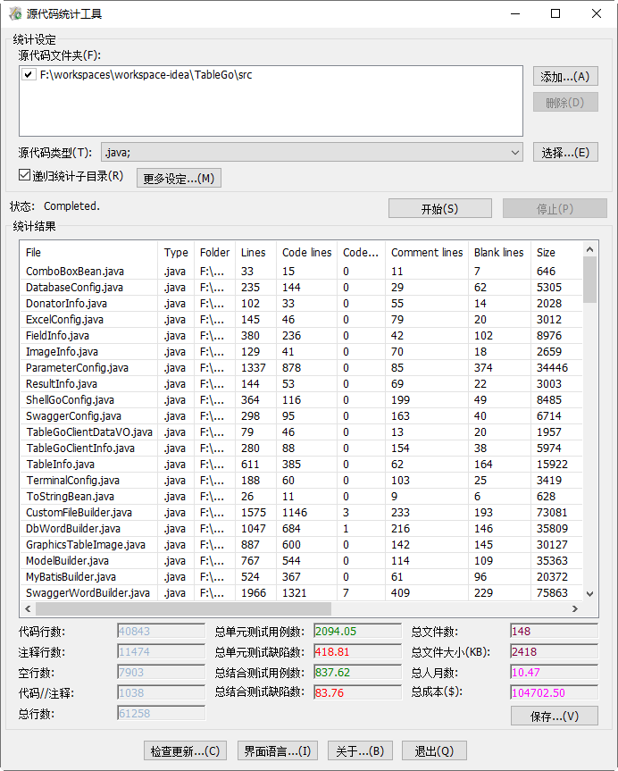Select the FieldInfo.java row
618x771 pixels.
tap(301, 335)
